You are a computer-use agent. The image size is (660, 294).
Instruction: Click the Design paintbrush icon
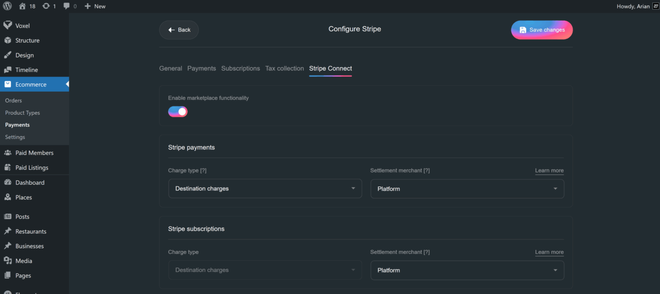point(8,55)
